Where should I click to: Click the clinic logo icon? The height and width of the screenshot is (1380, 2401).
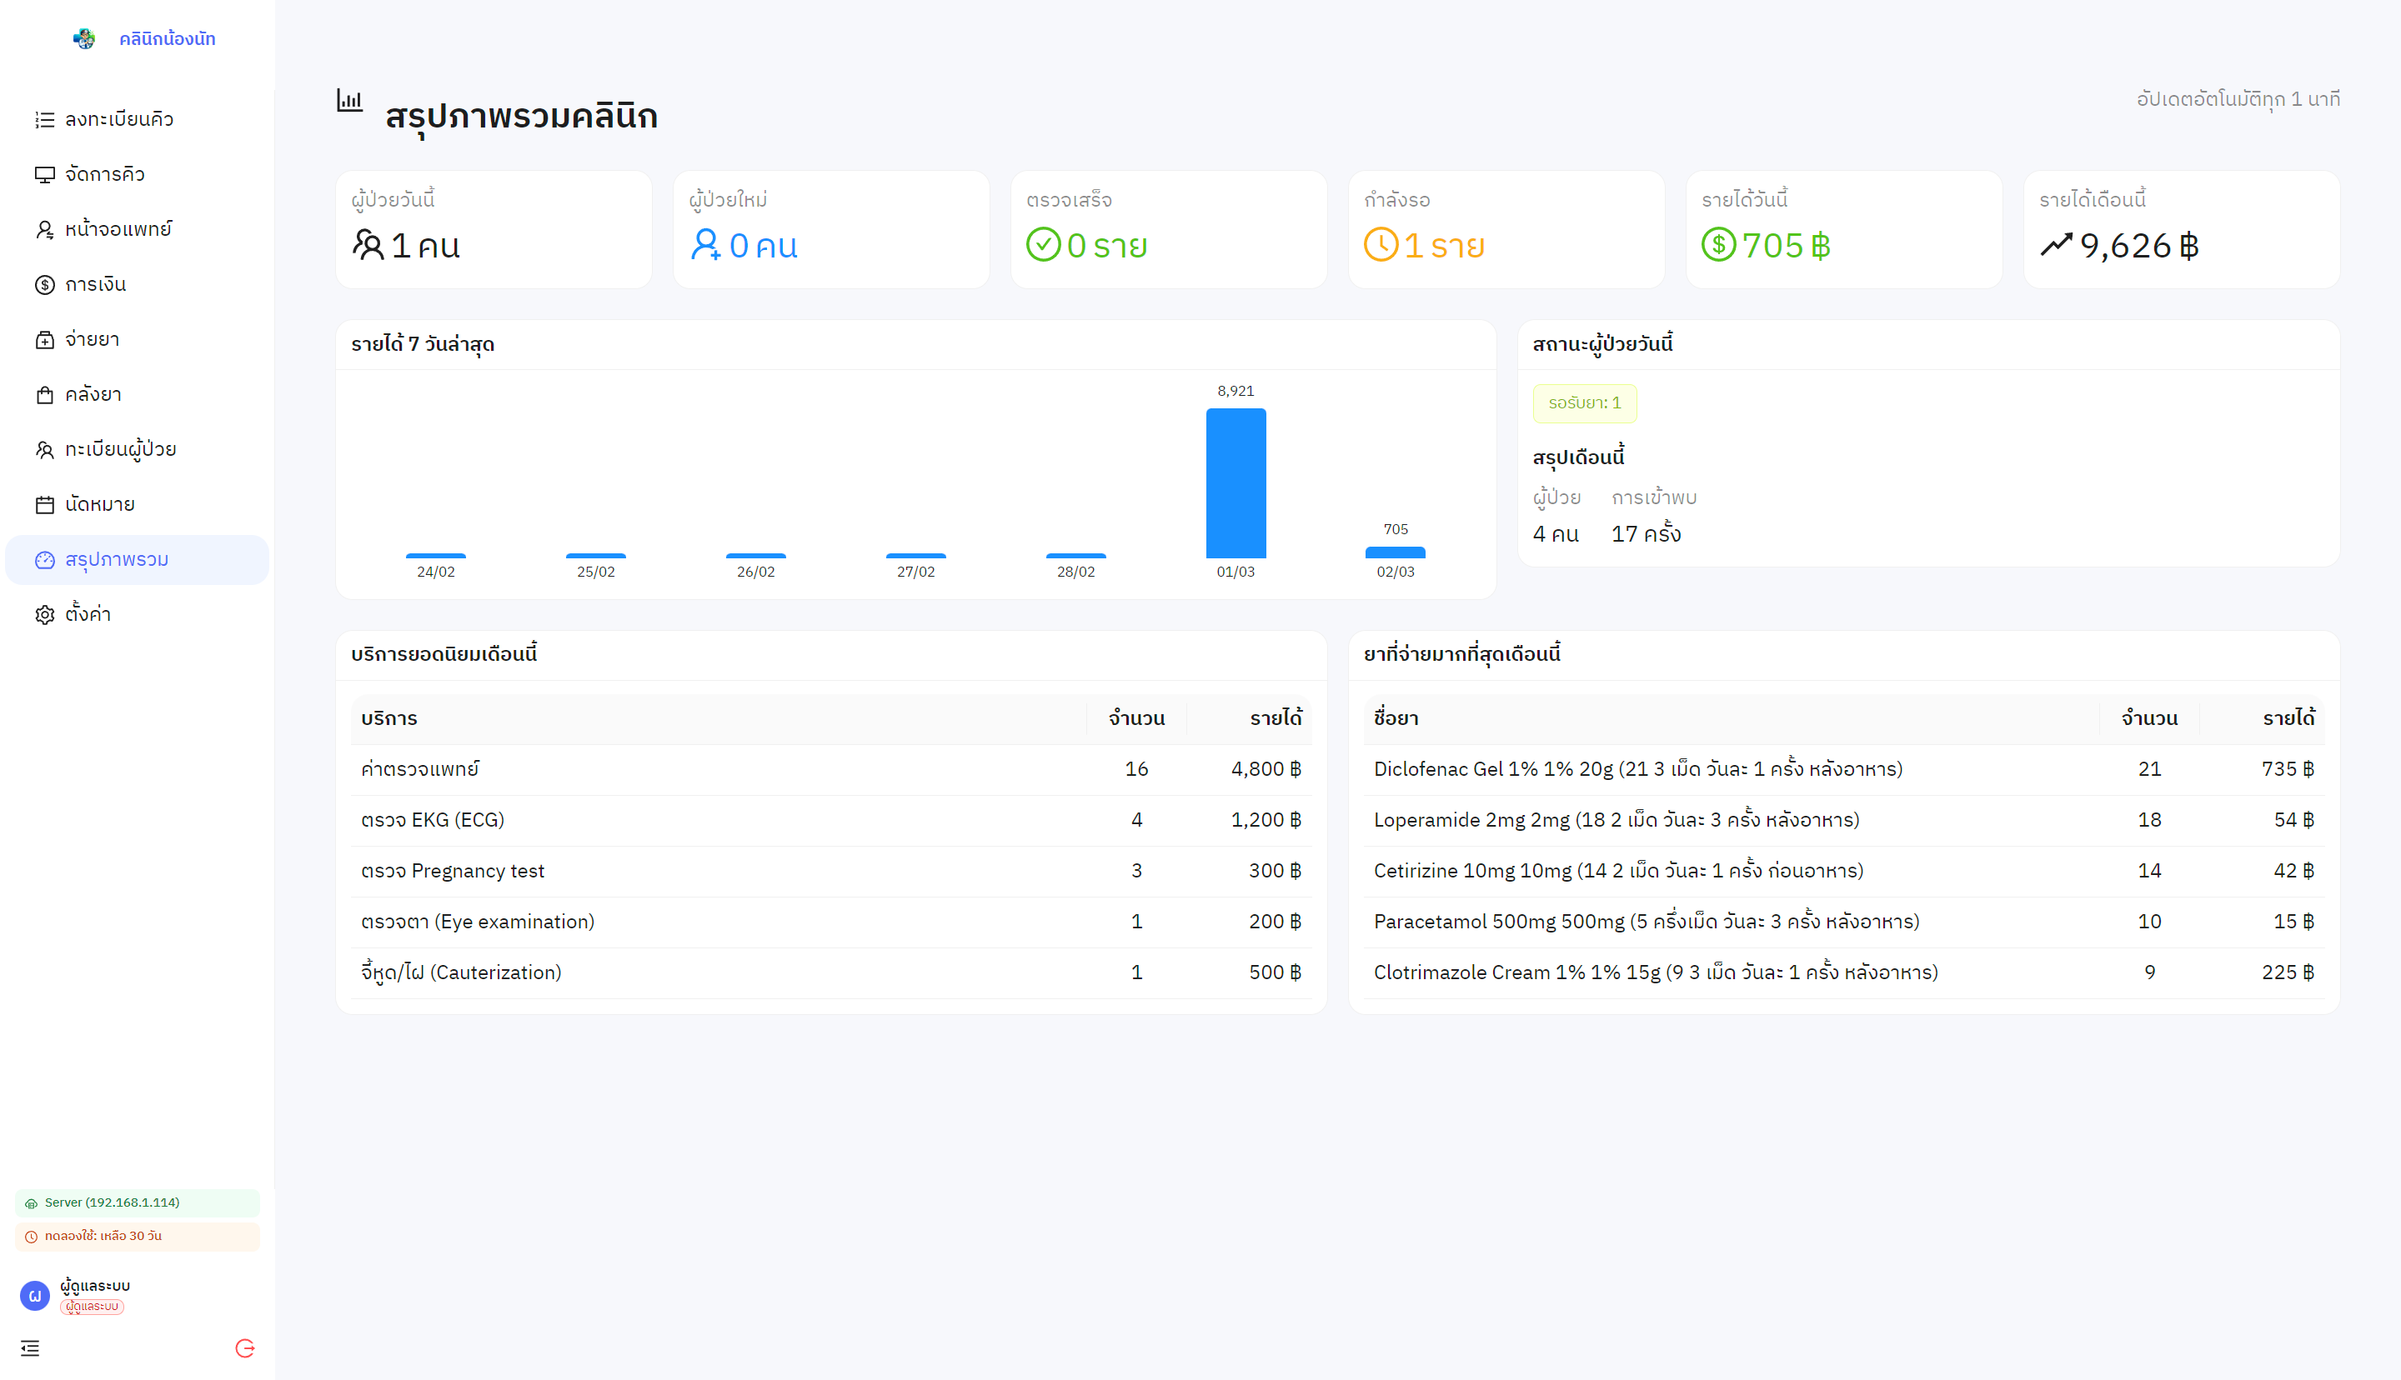(84, 39)
